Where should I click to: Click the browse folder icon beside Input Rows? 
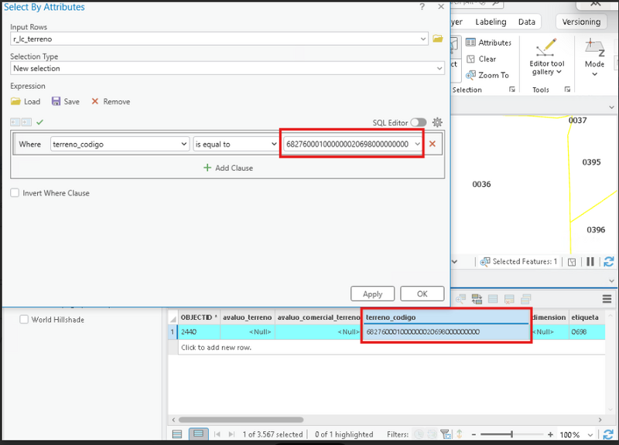coord(438,39)
